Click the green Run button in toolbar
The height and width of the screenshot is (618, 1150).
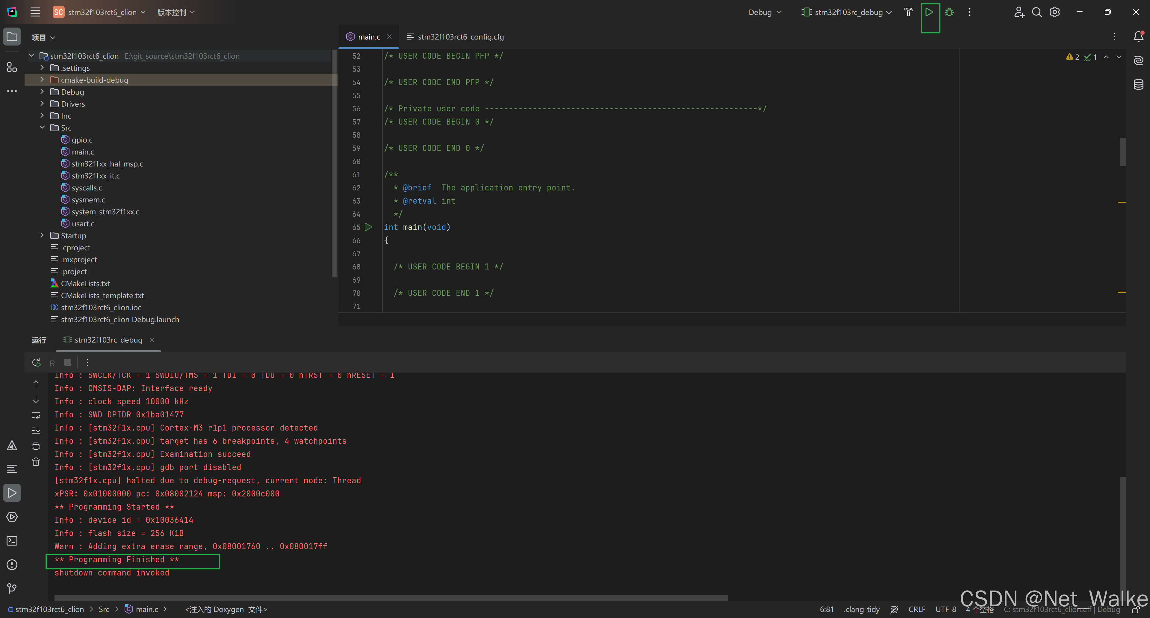coord(929,13)
